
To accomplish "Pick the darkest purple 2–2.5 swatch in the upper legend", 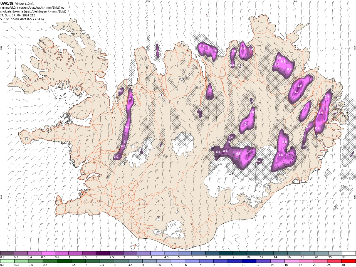I will tap(103, 253).
